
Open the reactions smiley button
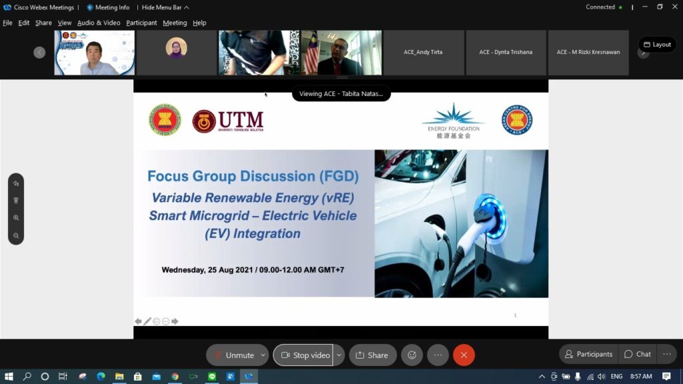click(x=412, y=355)
